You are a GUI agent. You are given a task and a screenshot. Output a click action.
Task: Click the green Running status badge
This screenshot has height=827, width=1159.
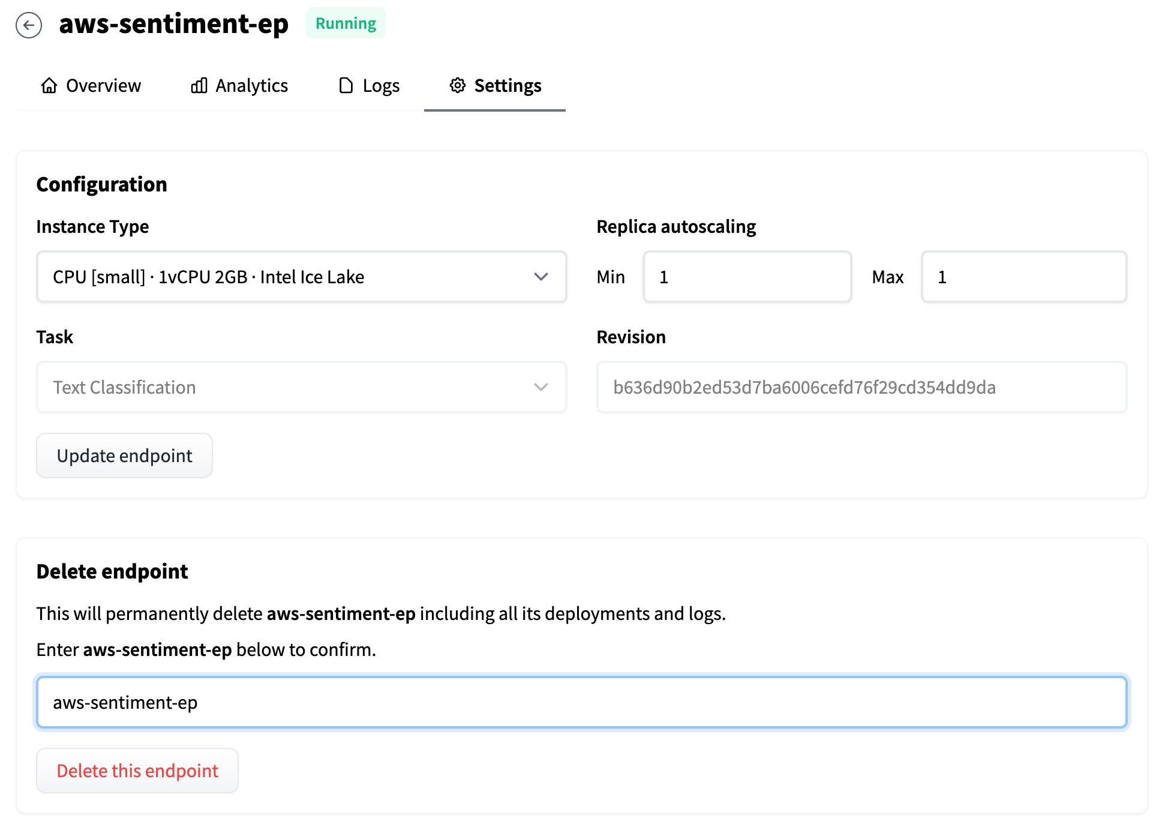tap(346, 23)
